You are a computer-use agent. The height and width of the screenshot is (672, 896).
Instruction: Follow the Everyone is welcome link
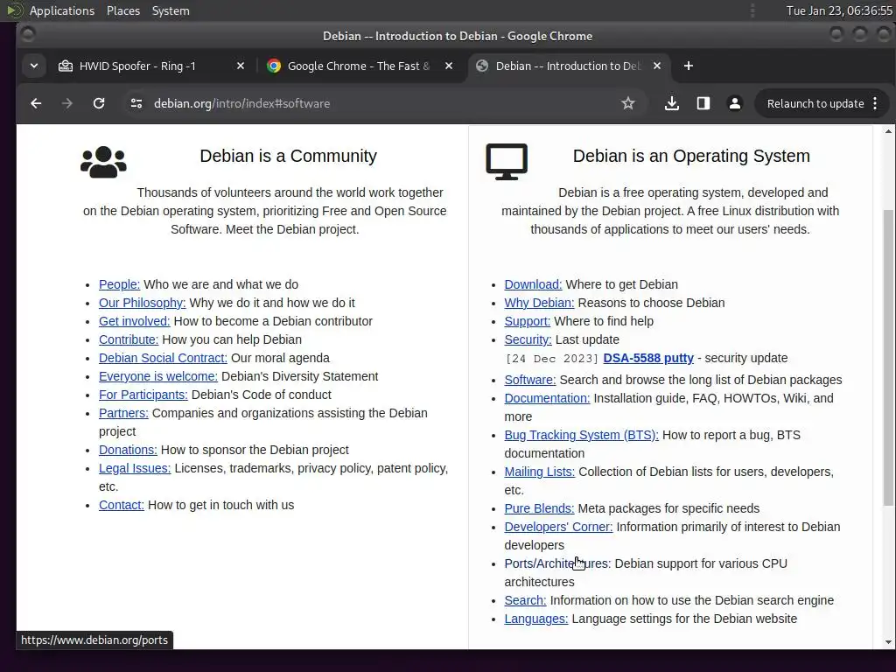158,376
